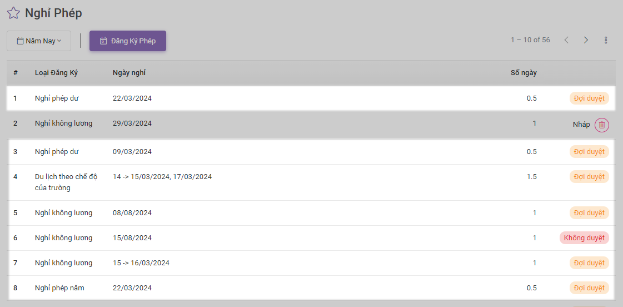Select the row dated 08/08/2024
The image size is (623, 307).
point(132,213)
